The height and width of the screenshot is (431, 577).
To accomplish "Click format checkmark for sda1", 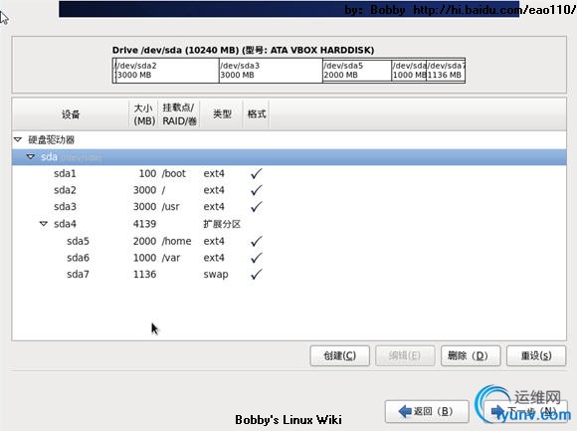I will pos(256,173).
